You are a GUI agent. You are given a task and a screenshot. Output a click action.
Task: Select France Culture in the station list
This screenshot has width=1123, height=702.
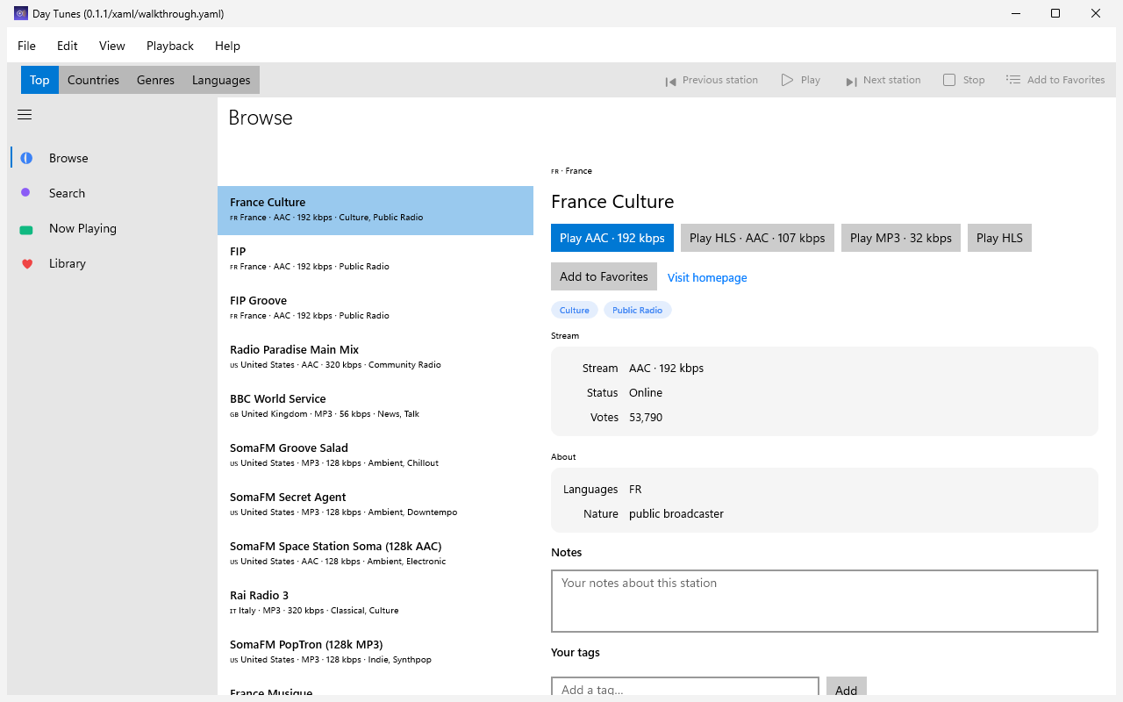[x=376, y=211]
